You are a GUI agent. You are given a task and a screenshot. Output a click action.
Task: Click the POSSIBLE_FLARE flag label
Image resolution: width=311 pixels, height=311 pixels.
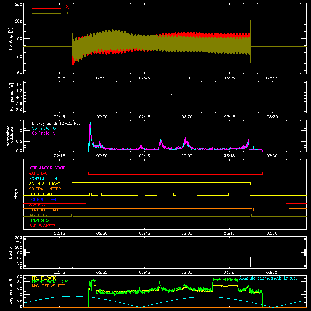click(45, 178)
